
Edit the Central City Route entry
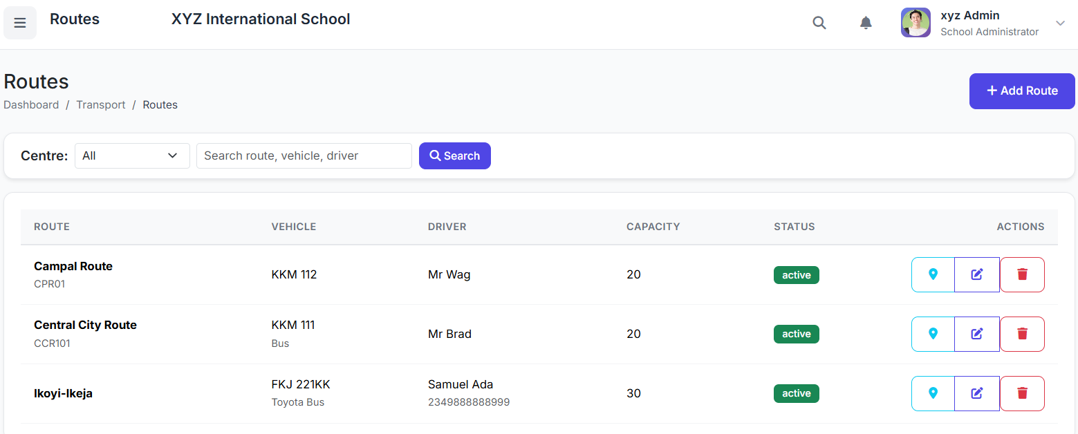click(x=977, y=334)
